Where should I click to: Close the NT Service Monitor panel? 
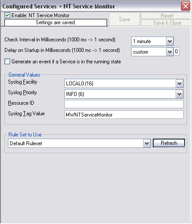click(185, 6)
